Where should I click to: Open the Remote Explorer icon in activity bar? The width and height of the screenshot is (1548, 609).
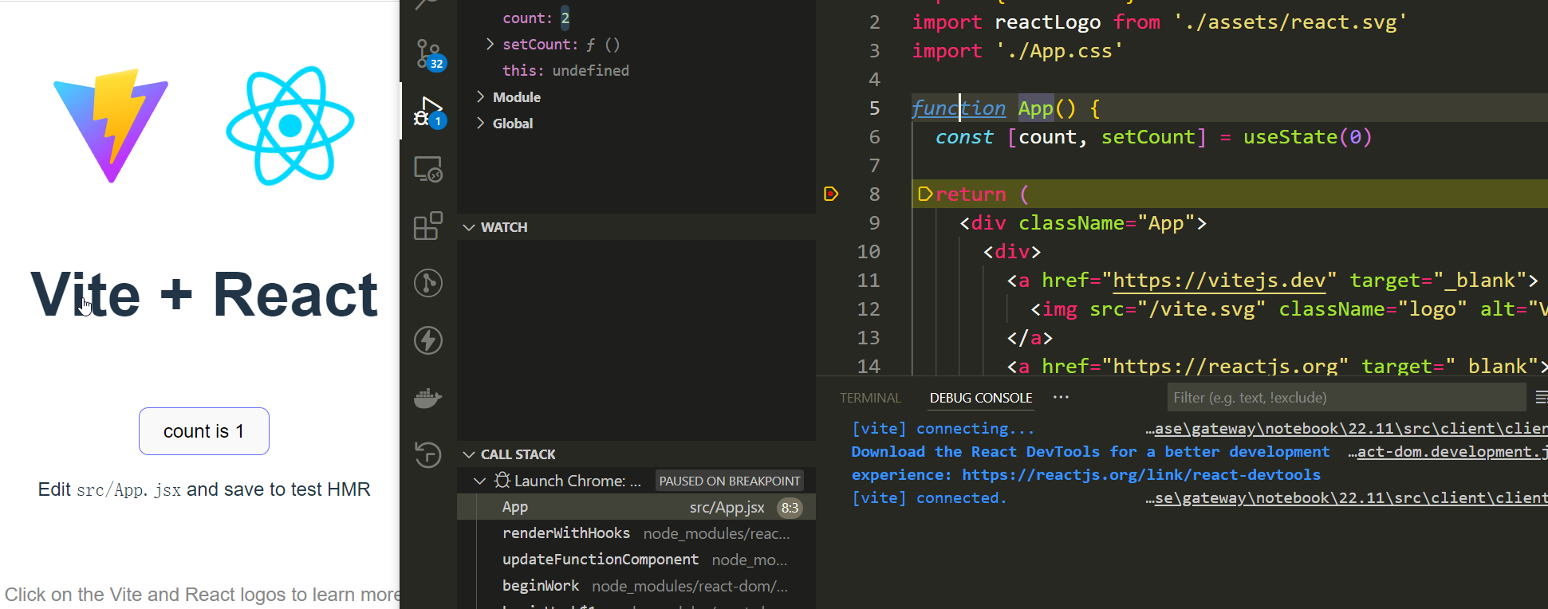pyautogui.click(x=428, y=169)
